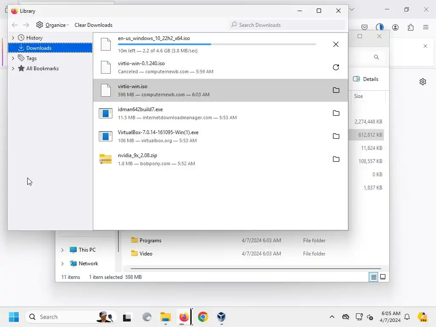Switch Explorer to large thumbnails view
436x327 pixels.
pyautogui.click(x=383, y=277)
